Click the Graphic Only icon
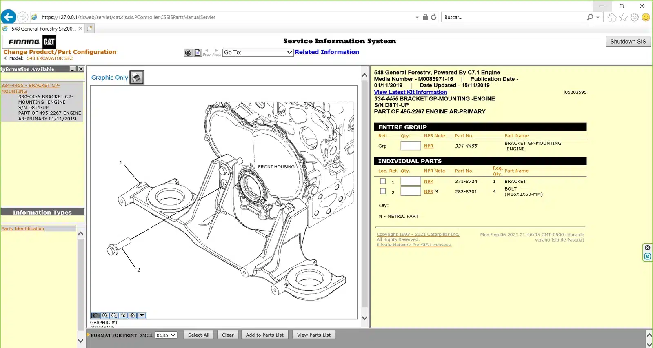The image size is (653, 348). 137,78
